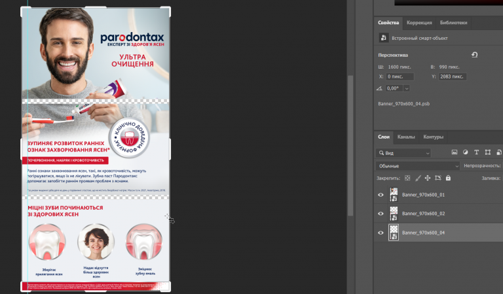The height and width of the screenshot is (294, 503).
Task: Switch to the Слои tab
Action: [x=384, y=137]
